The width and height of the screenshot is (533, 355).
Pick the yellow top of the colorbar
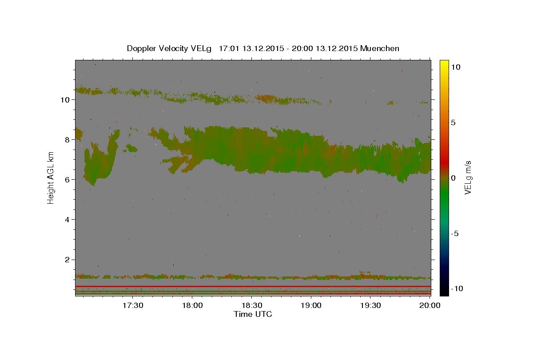(x=444, y=63)
